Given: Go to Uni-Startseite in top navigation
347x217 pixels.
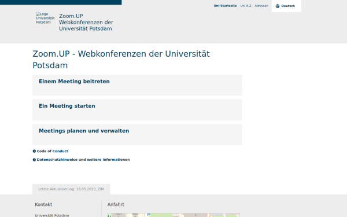Looking at the screenshot, I should pyautogui.click(x=225, y=6).
